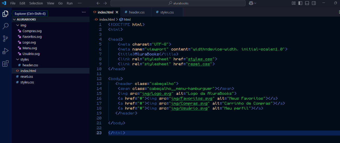Minimize the VS Code window
Viewport: 340px width, 143px height.
pos(324,3)
